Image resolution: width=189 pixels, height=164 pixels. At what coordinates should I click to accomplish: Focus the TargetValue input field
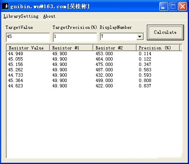click(x=28, y=37)
